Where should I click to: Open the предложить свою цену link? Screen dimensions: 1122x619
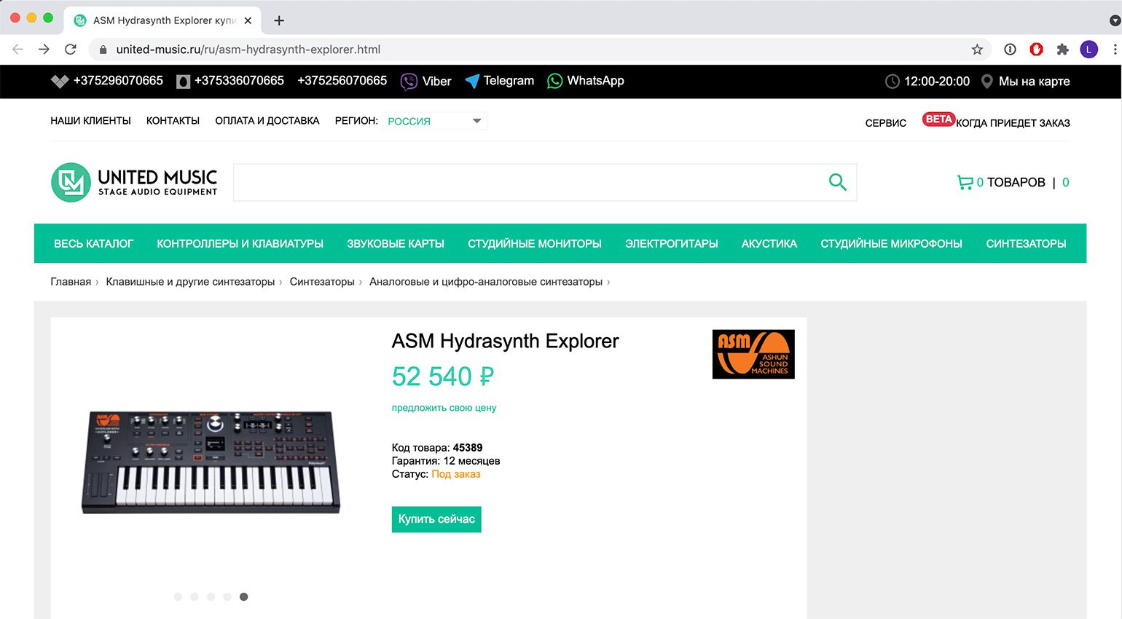coord(444,408)
